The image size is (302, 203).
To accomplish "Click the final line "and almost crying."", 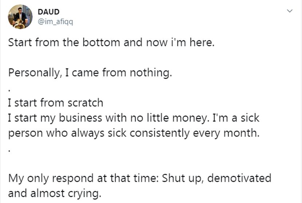I will point(54,193).
